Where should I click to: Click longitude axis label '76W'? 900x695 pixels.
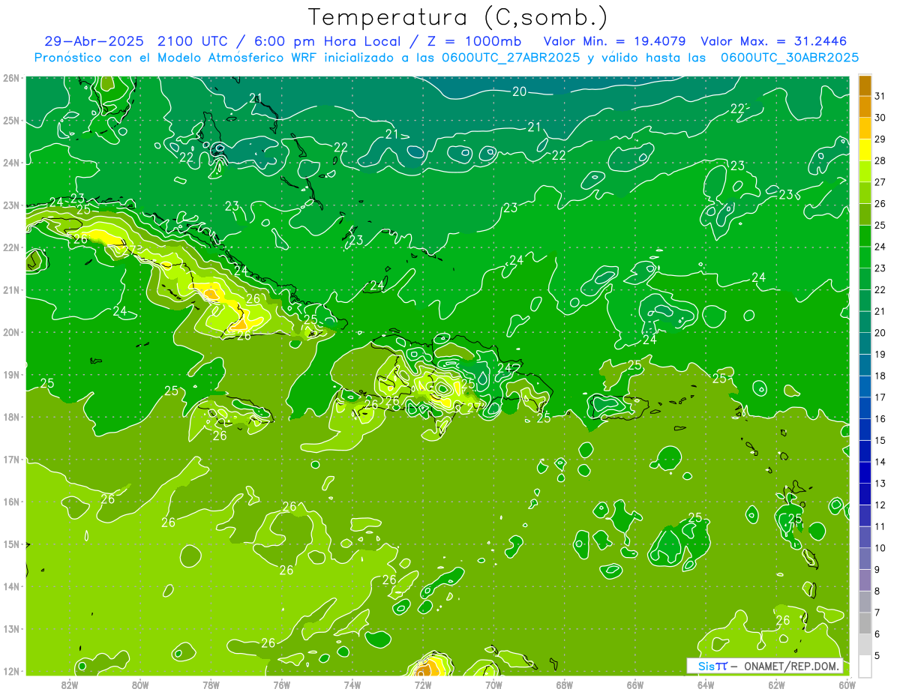pyautogui.click(x=281, y=684)
